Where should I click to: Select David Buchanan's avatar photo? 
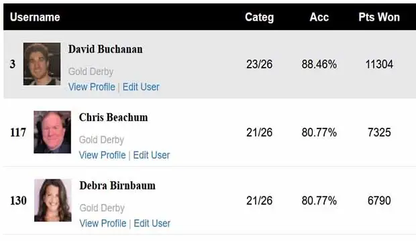[x=42, y=64]
